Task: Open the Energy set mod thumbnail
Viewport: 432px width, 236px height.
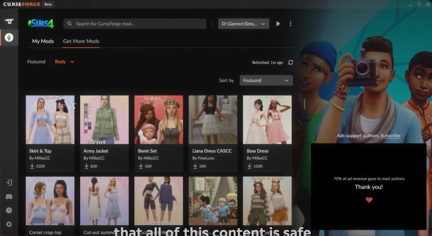Action: pos(159,201)
